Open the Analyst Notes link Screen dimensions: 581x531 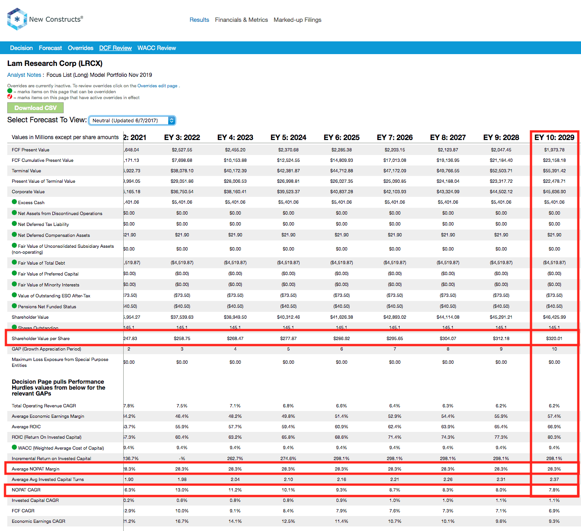click(24, 75)
